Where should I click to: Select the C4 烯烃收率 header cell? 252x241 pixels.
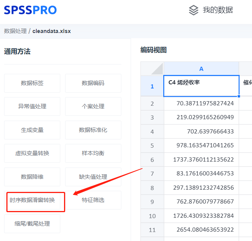pos(201,86)
